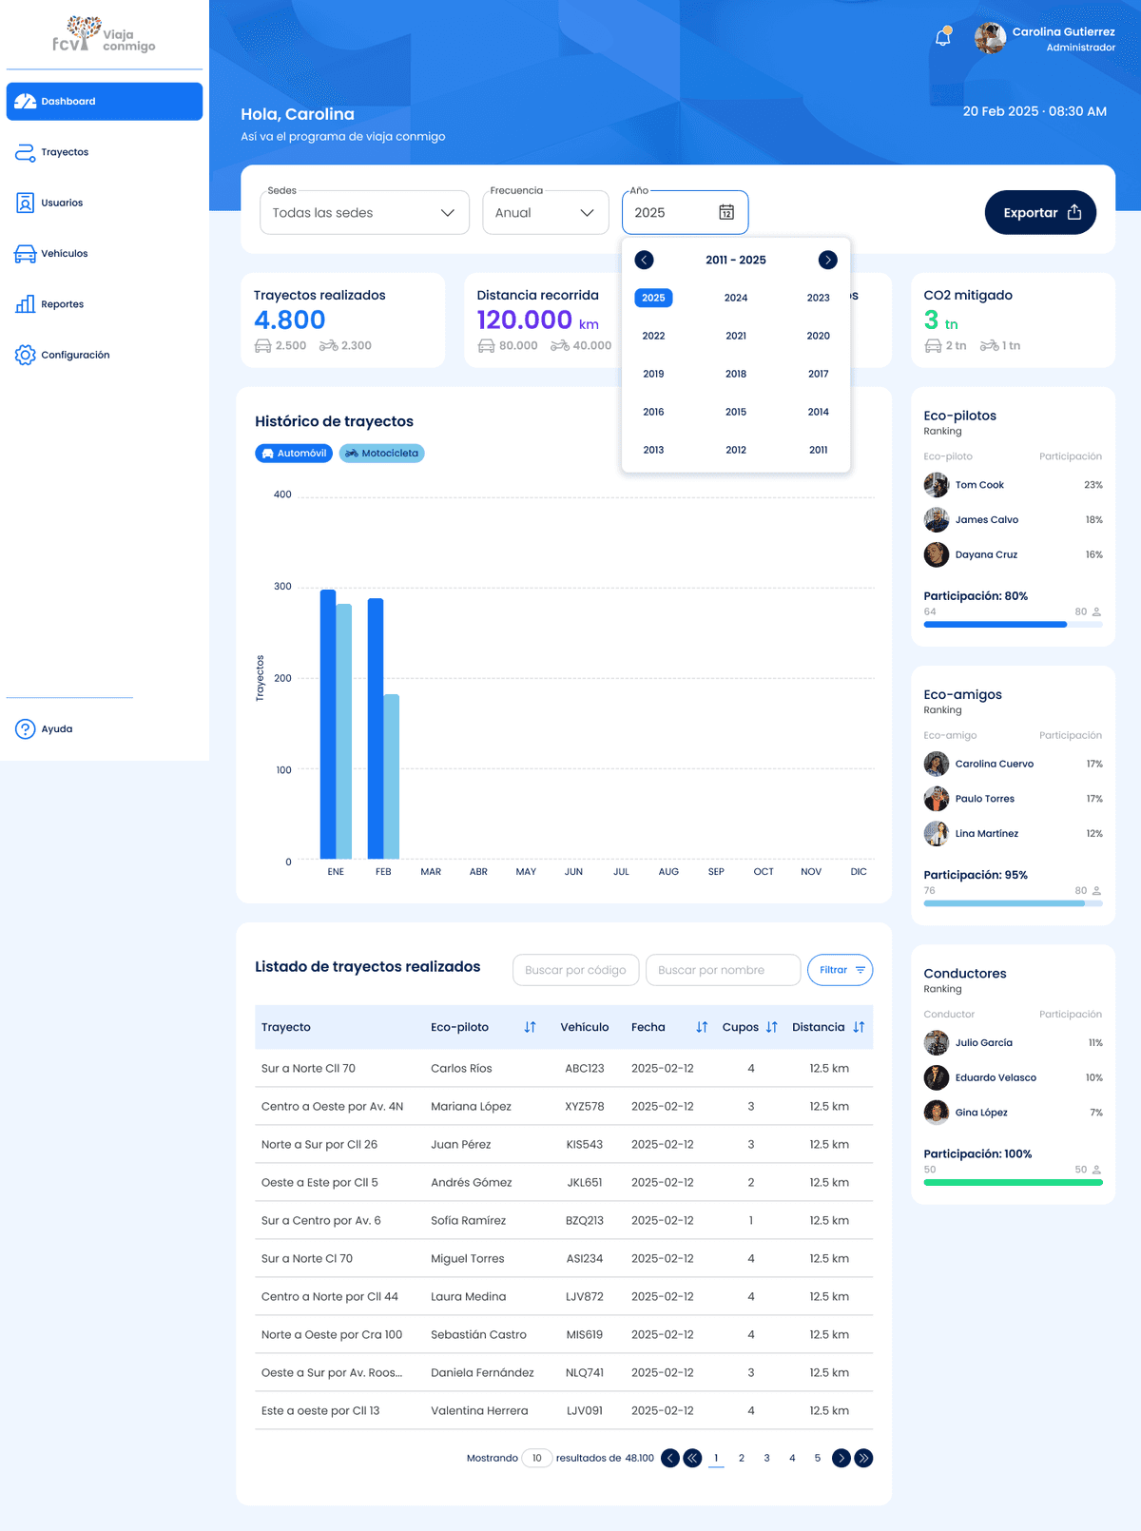The width and height of the screenshot is (1141, 1531).
Task: Open the Frecuencia Anual dropdown
Action: (545, 213)
